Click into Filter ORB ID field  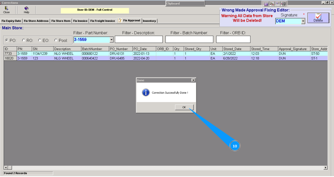tap(233, 39)
